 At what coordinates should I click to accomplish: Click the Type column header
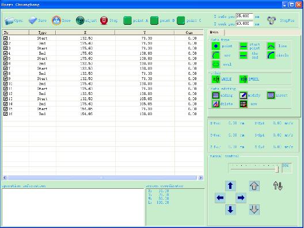(x=42, y=32)
